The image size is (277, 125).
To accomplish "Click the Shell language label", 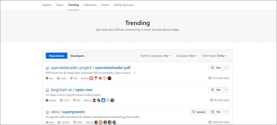I will click(50, 122).
